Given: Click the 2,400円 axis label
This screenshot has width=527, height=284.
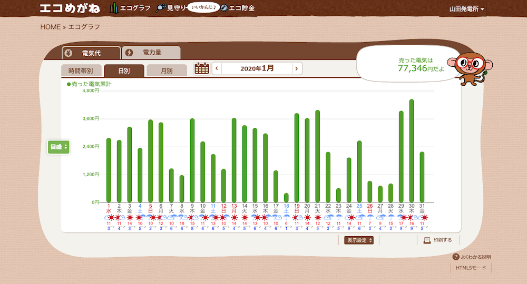Looking at the screenshot, I should pyautogui.click(x=91, y=147).
